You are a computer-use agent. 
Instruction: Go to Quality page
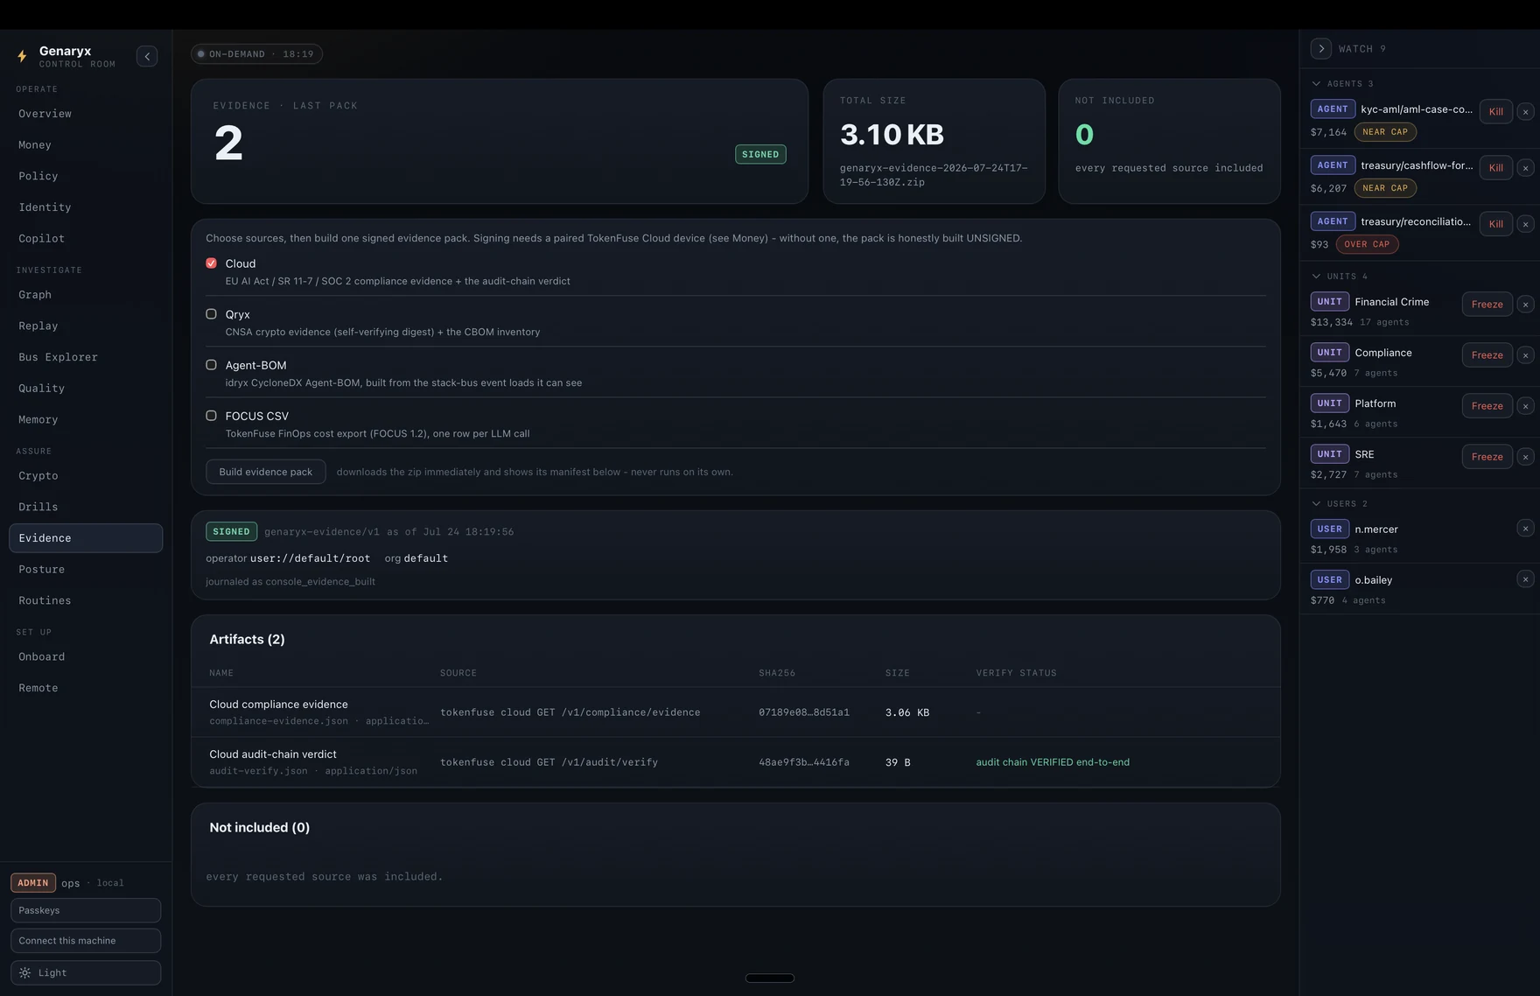(86, 389)
